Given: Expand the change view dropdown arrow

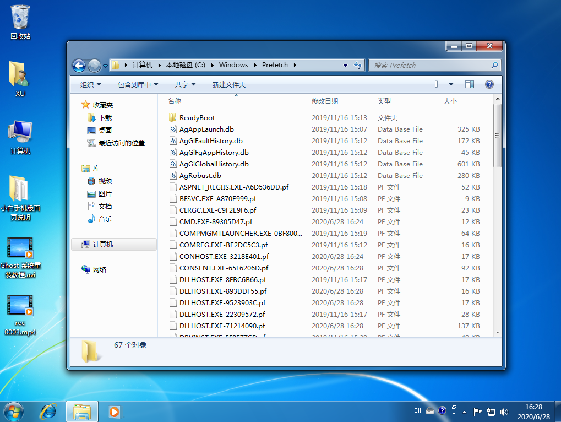Looking at the screenshot, I should (451, 84).
